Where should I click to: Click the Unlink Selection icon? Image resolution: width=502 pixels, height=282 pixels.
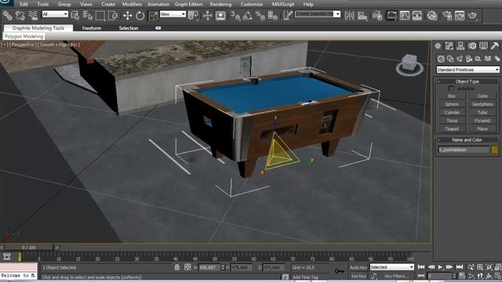[20, 16]
